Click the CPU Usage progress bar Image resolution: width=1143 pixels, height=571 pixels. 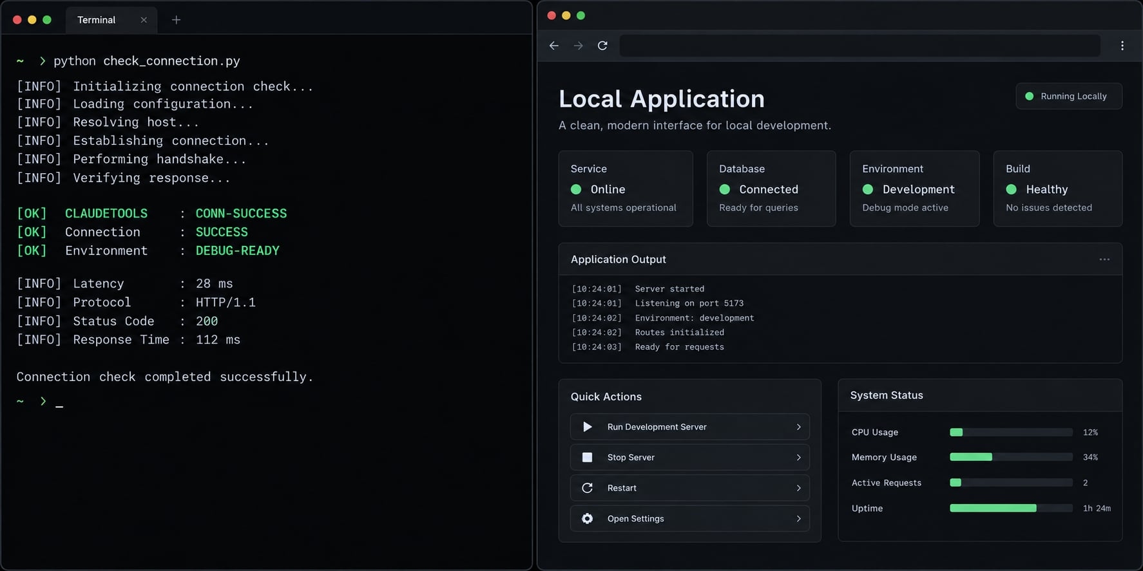point(1011,432)
